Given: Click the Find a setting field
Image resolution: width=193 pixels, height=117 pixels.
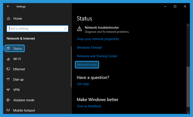Looking at the screenshot, I should point(37,29).
